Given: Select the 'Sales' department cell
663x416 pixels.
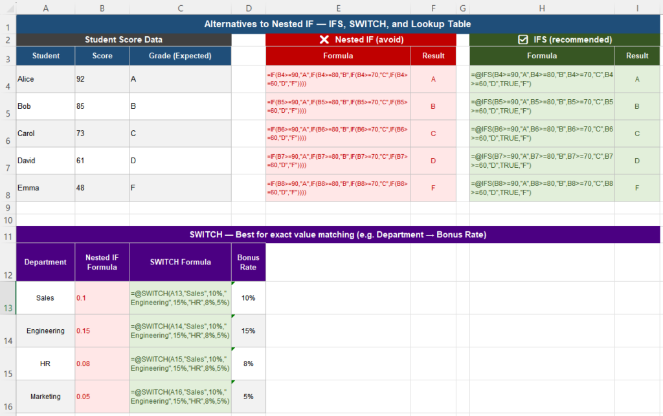Looking at the screenshot, I should (46, 298).
